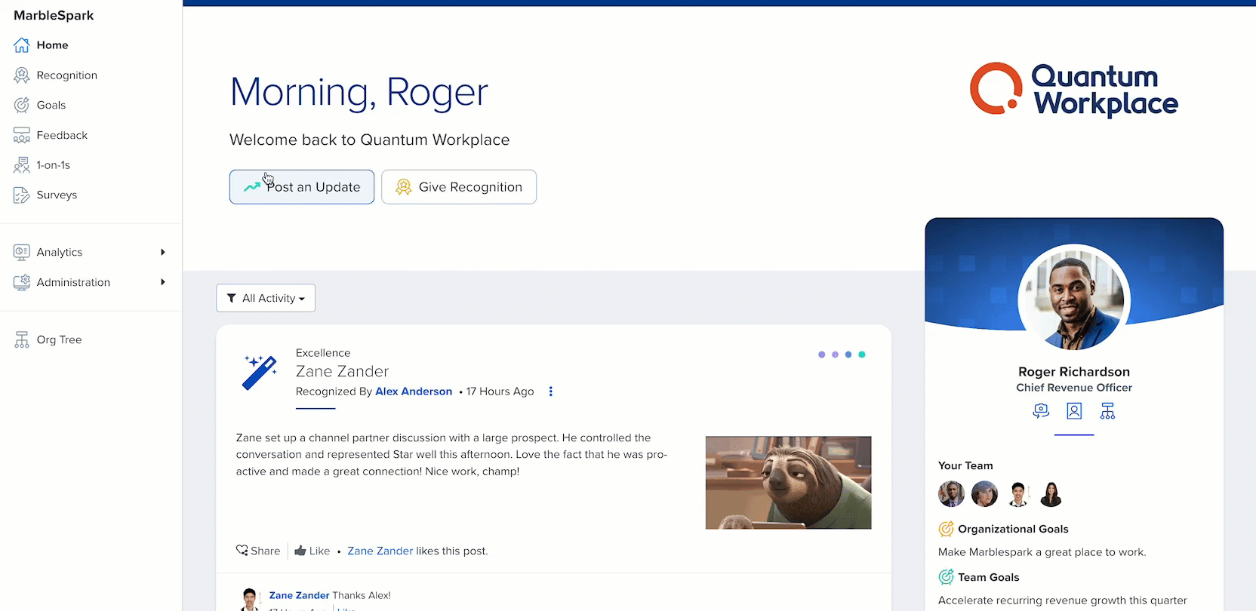Like the Zane Zander recognition post
Image resolution: width=1256 pixels, height=611 pixels.
[x=312, y=551]
